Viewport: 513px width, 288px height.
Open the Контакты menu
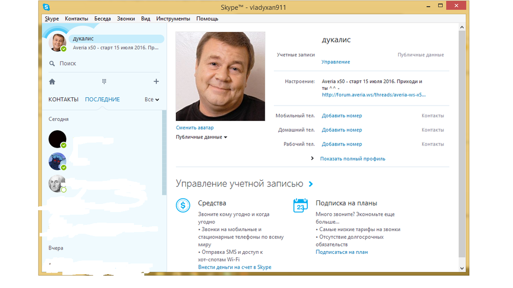click(77, 18)
